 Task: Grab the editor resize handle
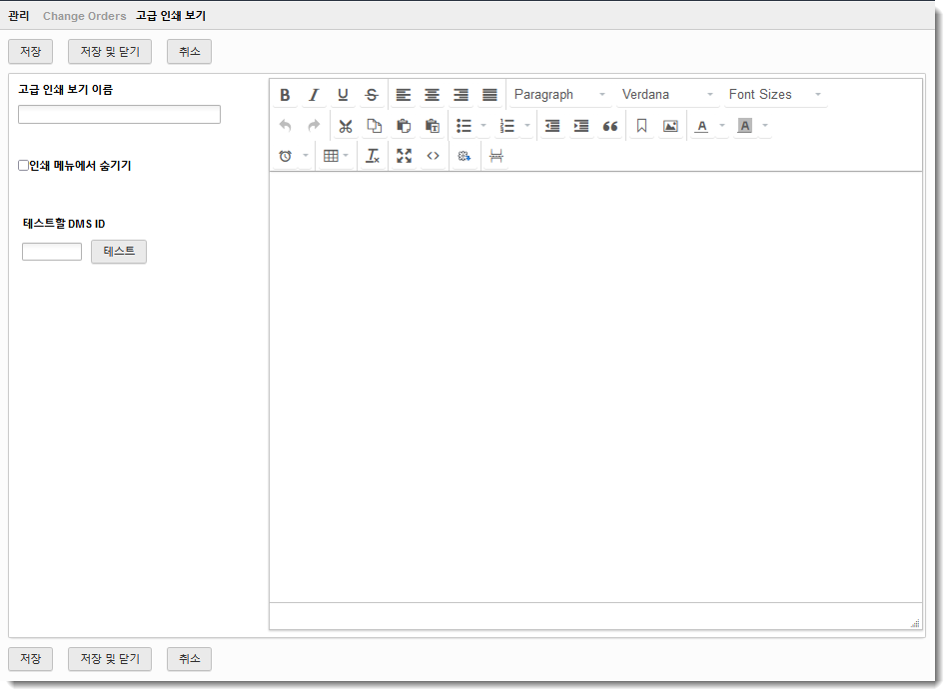tap(915, 623)
